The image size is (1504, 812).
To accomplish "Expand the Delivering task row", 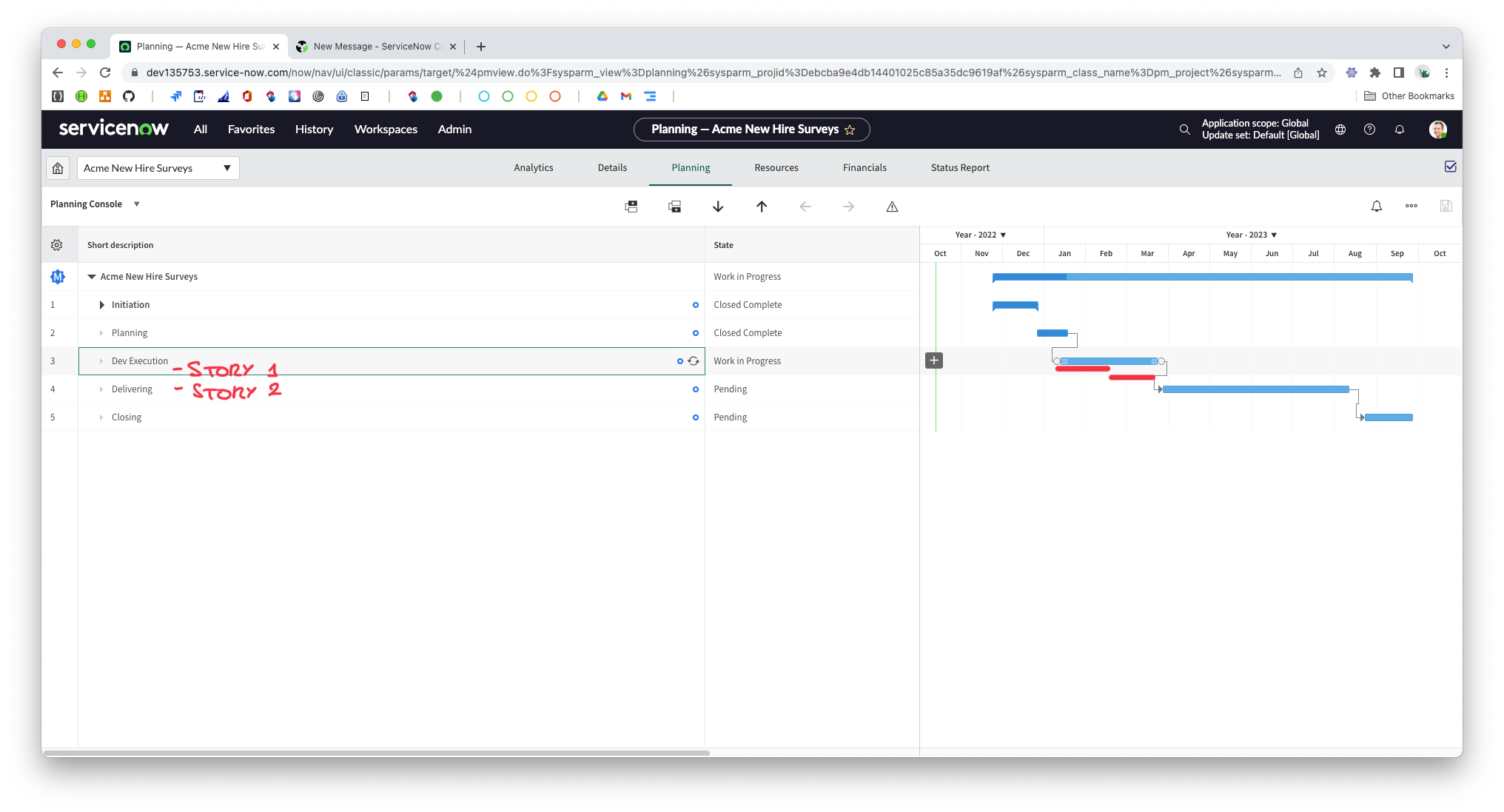I will [101, 389].
